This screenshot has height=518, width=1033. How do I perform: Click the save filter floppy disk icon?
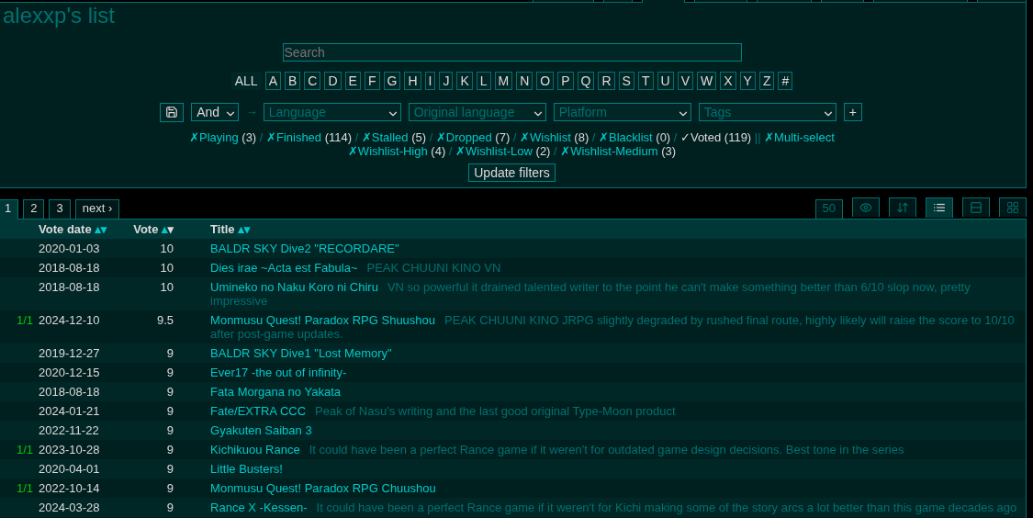172,112
